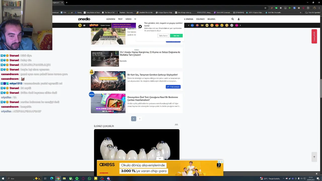The height and width of the screenshot is (181, 322).
Task: Collapse the ad with the down chevron
Action: click(160, 159)
